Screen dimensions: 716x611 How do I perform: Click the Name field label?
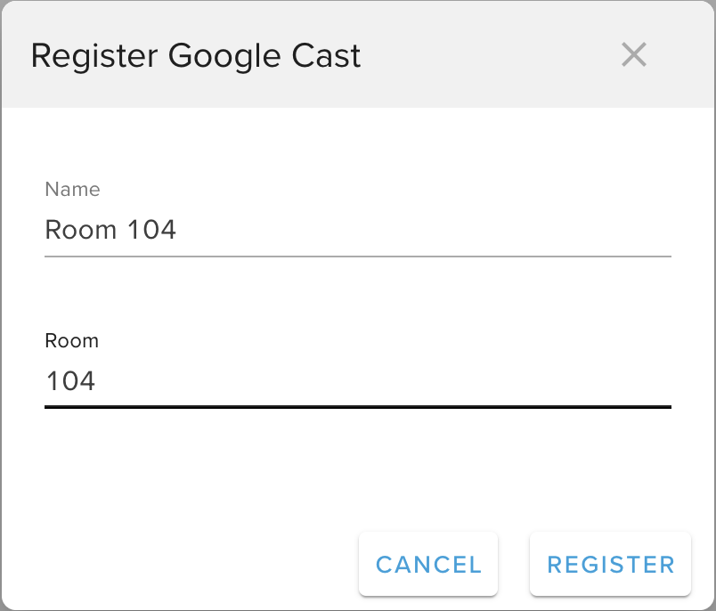click(x=72, y=189)
